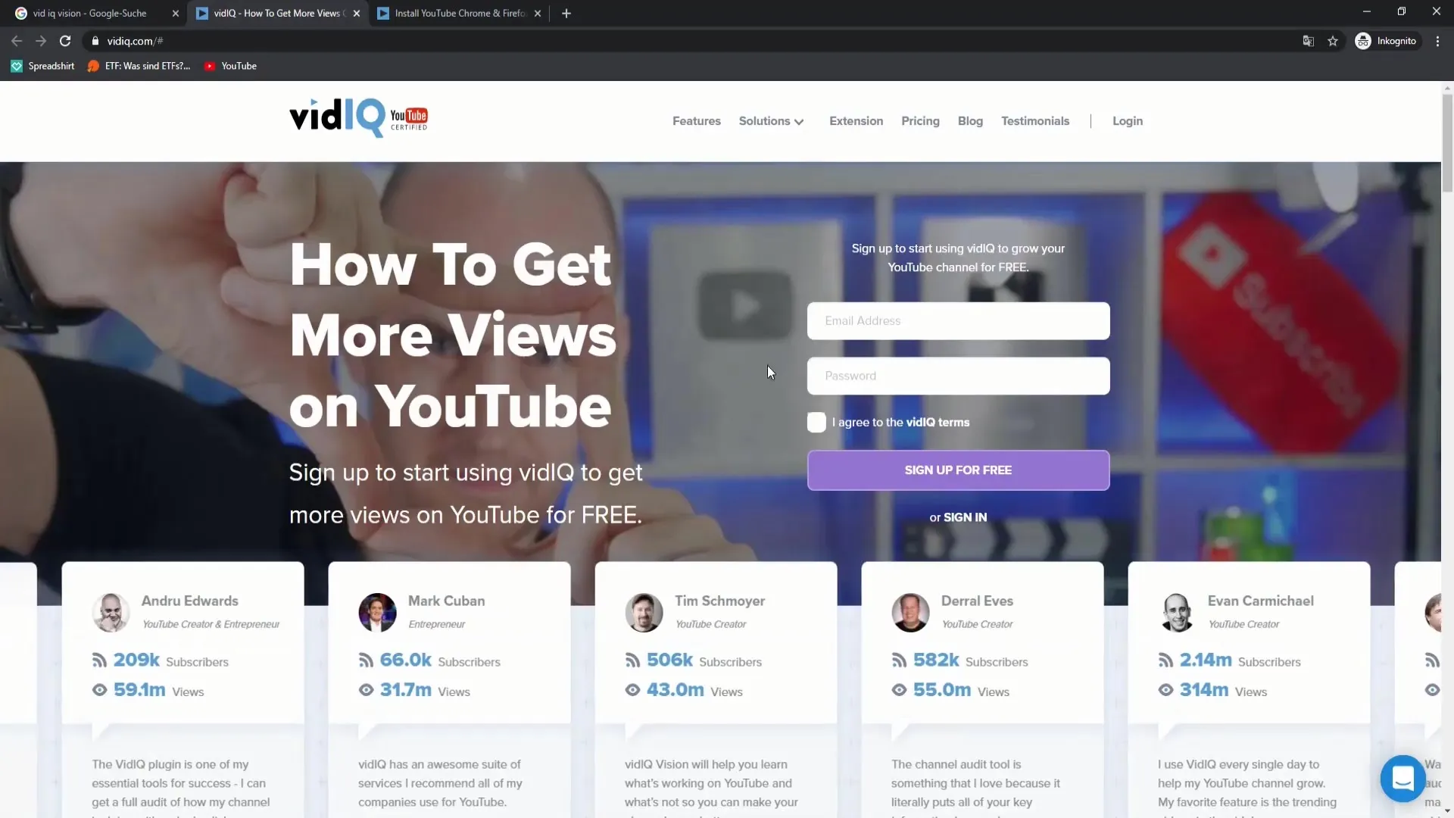Click Derral Eves profile picture
1454x818 pixels.
pos(910,612)
